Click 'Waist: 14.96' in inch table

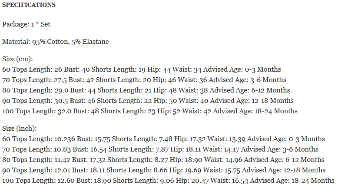pyautogui.click(x=217, y=160)
